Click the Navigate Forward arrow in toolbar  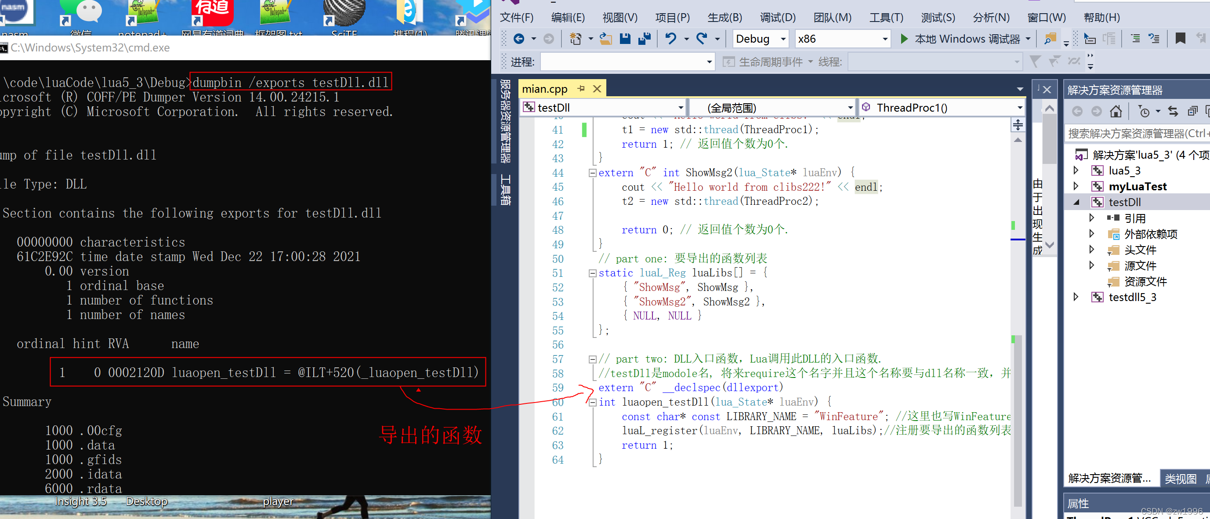[x=548, y=39]
